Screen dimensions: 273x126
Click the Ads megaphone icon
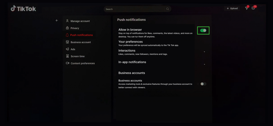pos(67,49)
